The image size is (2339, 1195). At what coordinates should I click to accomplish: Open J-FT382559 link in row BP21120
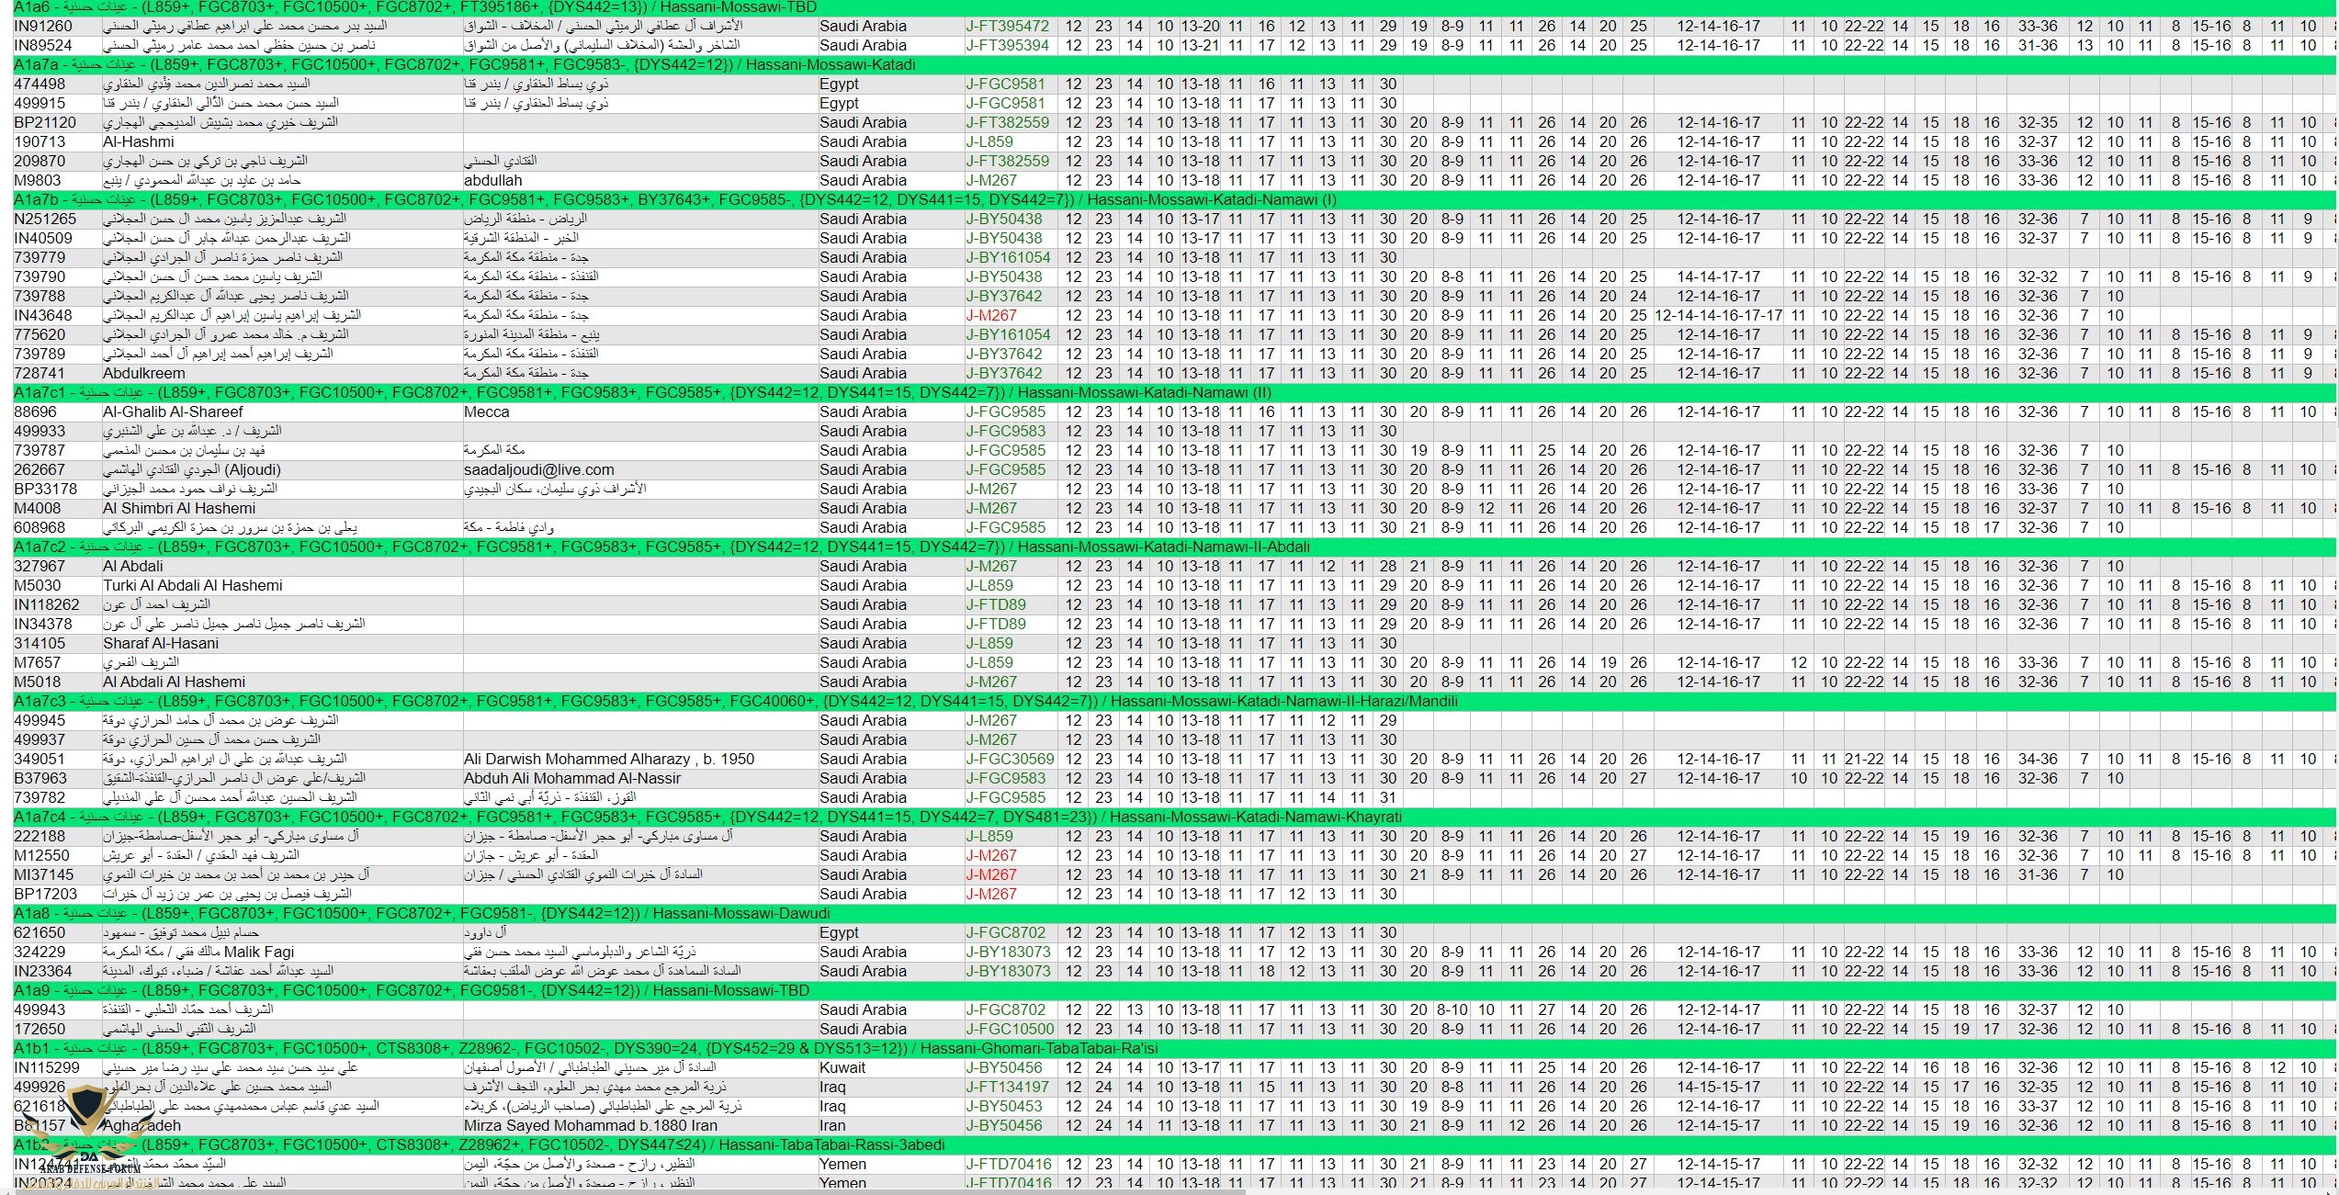pyautogui.click(x=1007, y=122)
